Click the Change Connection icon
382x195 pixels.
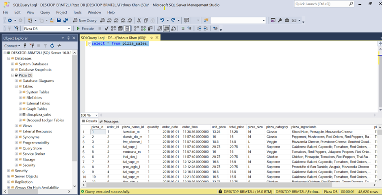click(x=17, y=29)
